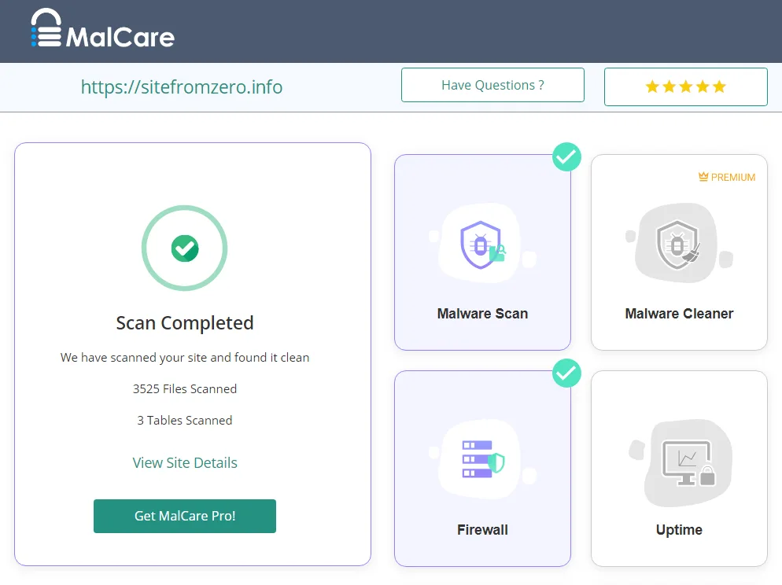Select the Firewall card label
The width and height of the screenshot is (782, 585).
(x=482, y=530)
